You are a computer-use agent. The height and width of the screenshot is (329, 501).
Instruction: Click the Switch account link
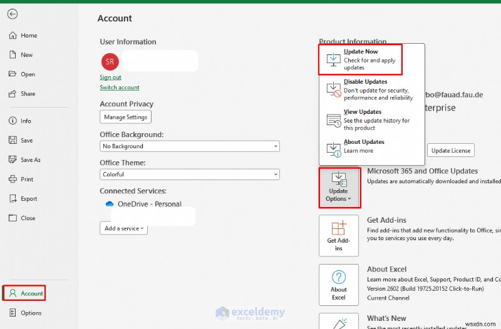click(x=120, y=88)
